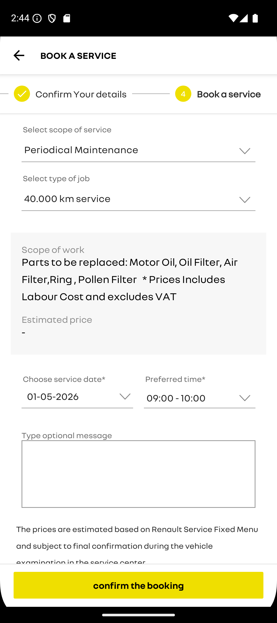Tap the back arrow icon
The width and height of the screenshot is (277, 623).
coord(19,56)
